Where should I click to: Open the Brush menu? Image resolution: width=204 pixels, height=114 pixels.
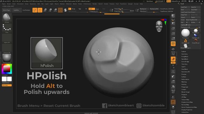click(x=9, y=4)
